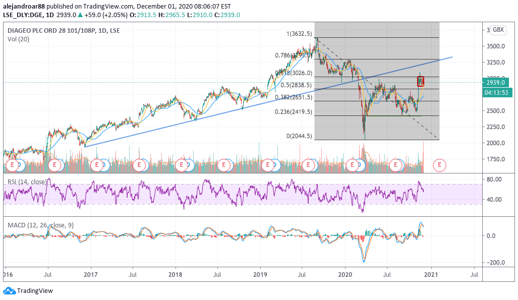
Task: Select the DIAGEO PLC ORD chart title
Action: [64, 30]
